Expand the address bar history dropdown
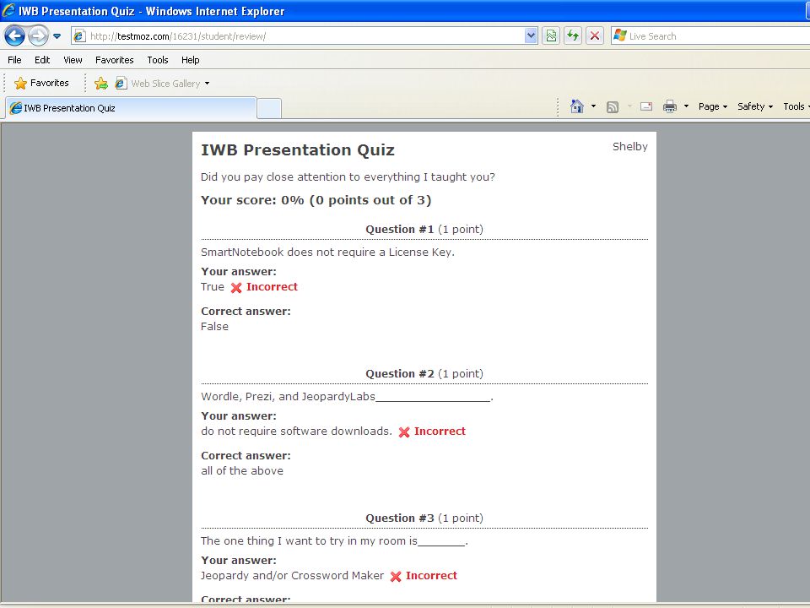 point(531,36)
